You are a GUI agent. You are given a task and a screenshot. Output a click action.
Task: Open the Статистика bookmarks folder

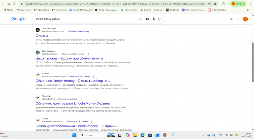click(x=60, y=10)
